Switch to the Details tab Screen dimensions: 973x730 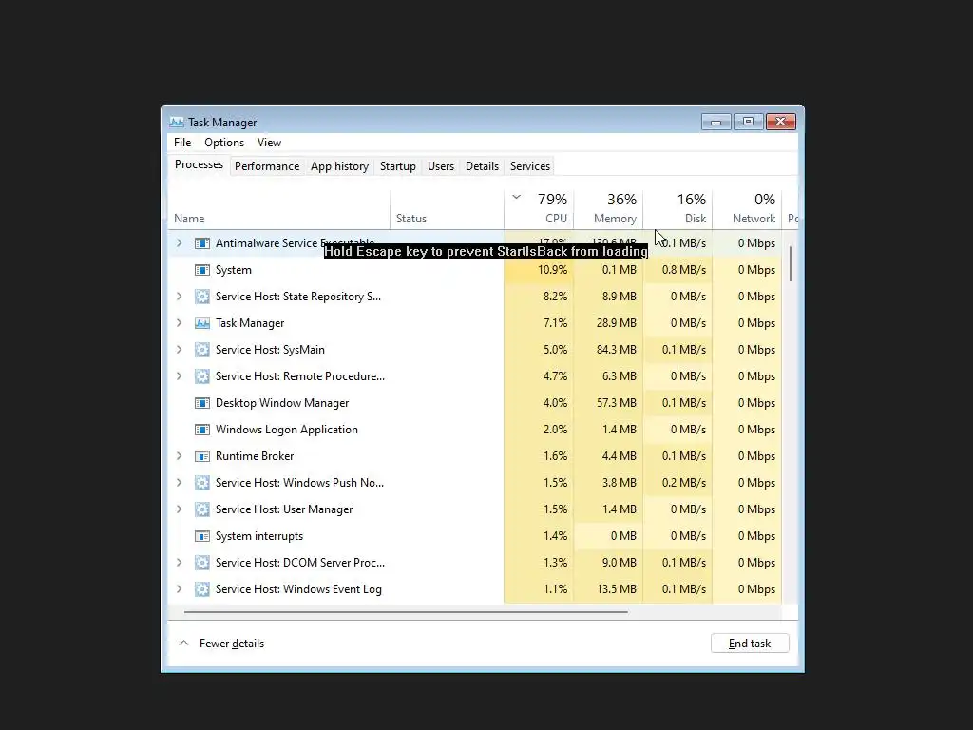[x=482, y=166]
